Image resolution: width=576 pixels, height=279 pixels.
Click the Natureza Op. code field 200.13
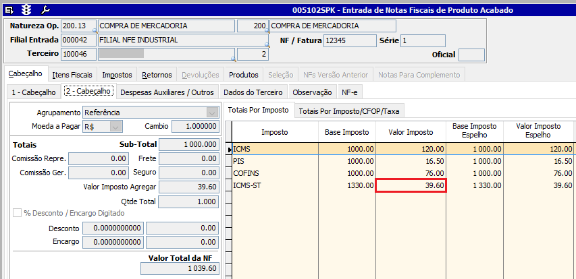tap(78, 26)
